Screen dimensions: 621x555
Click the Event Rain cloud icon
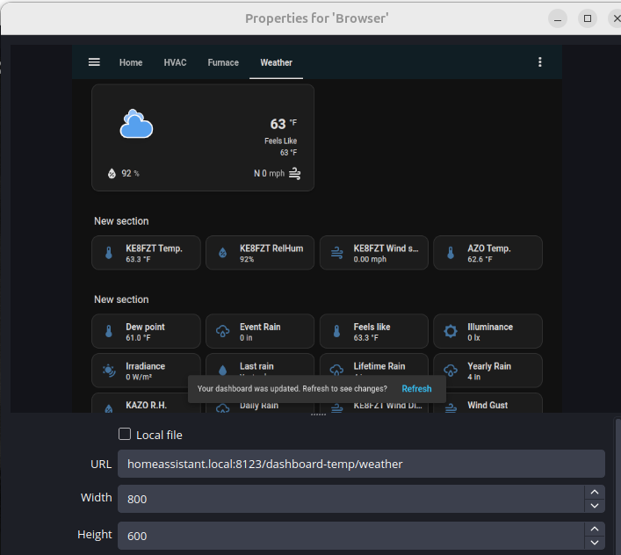coord(222,331)
